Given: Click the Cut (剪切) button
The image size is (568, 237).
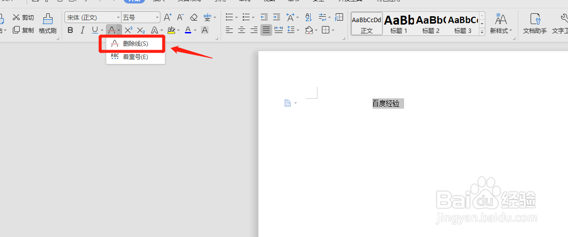Looking at the screenshot, I should tap(23, 17).
